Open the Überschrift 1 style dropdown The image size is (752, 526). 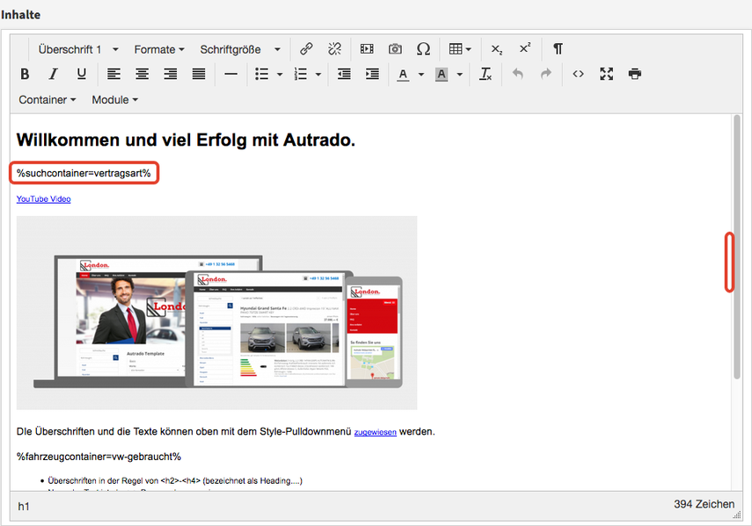click(78, 49)
